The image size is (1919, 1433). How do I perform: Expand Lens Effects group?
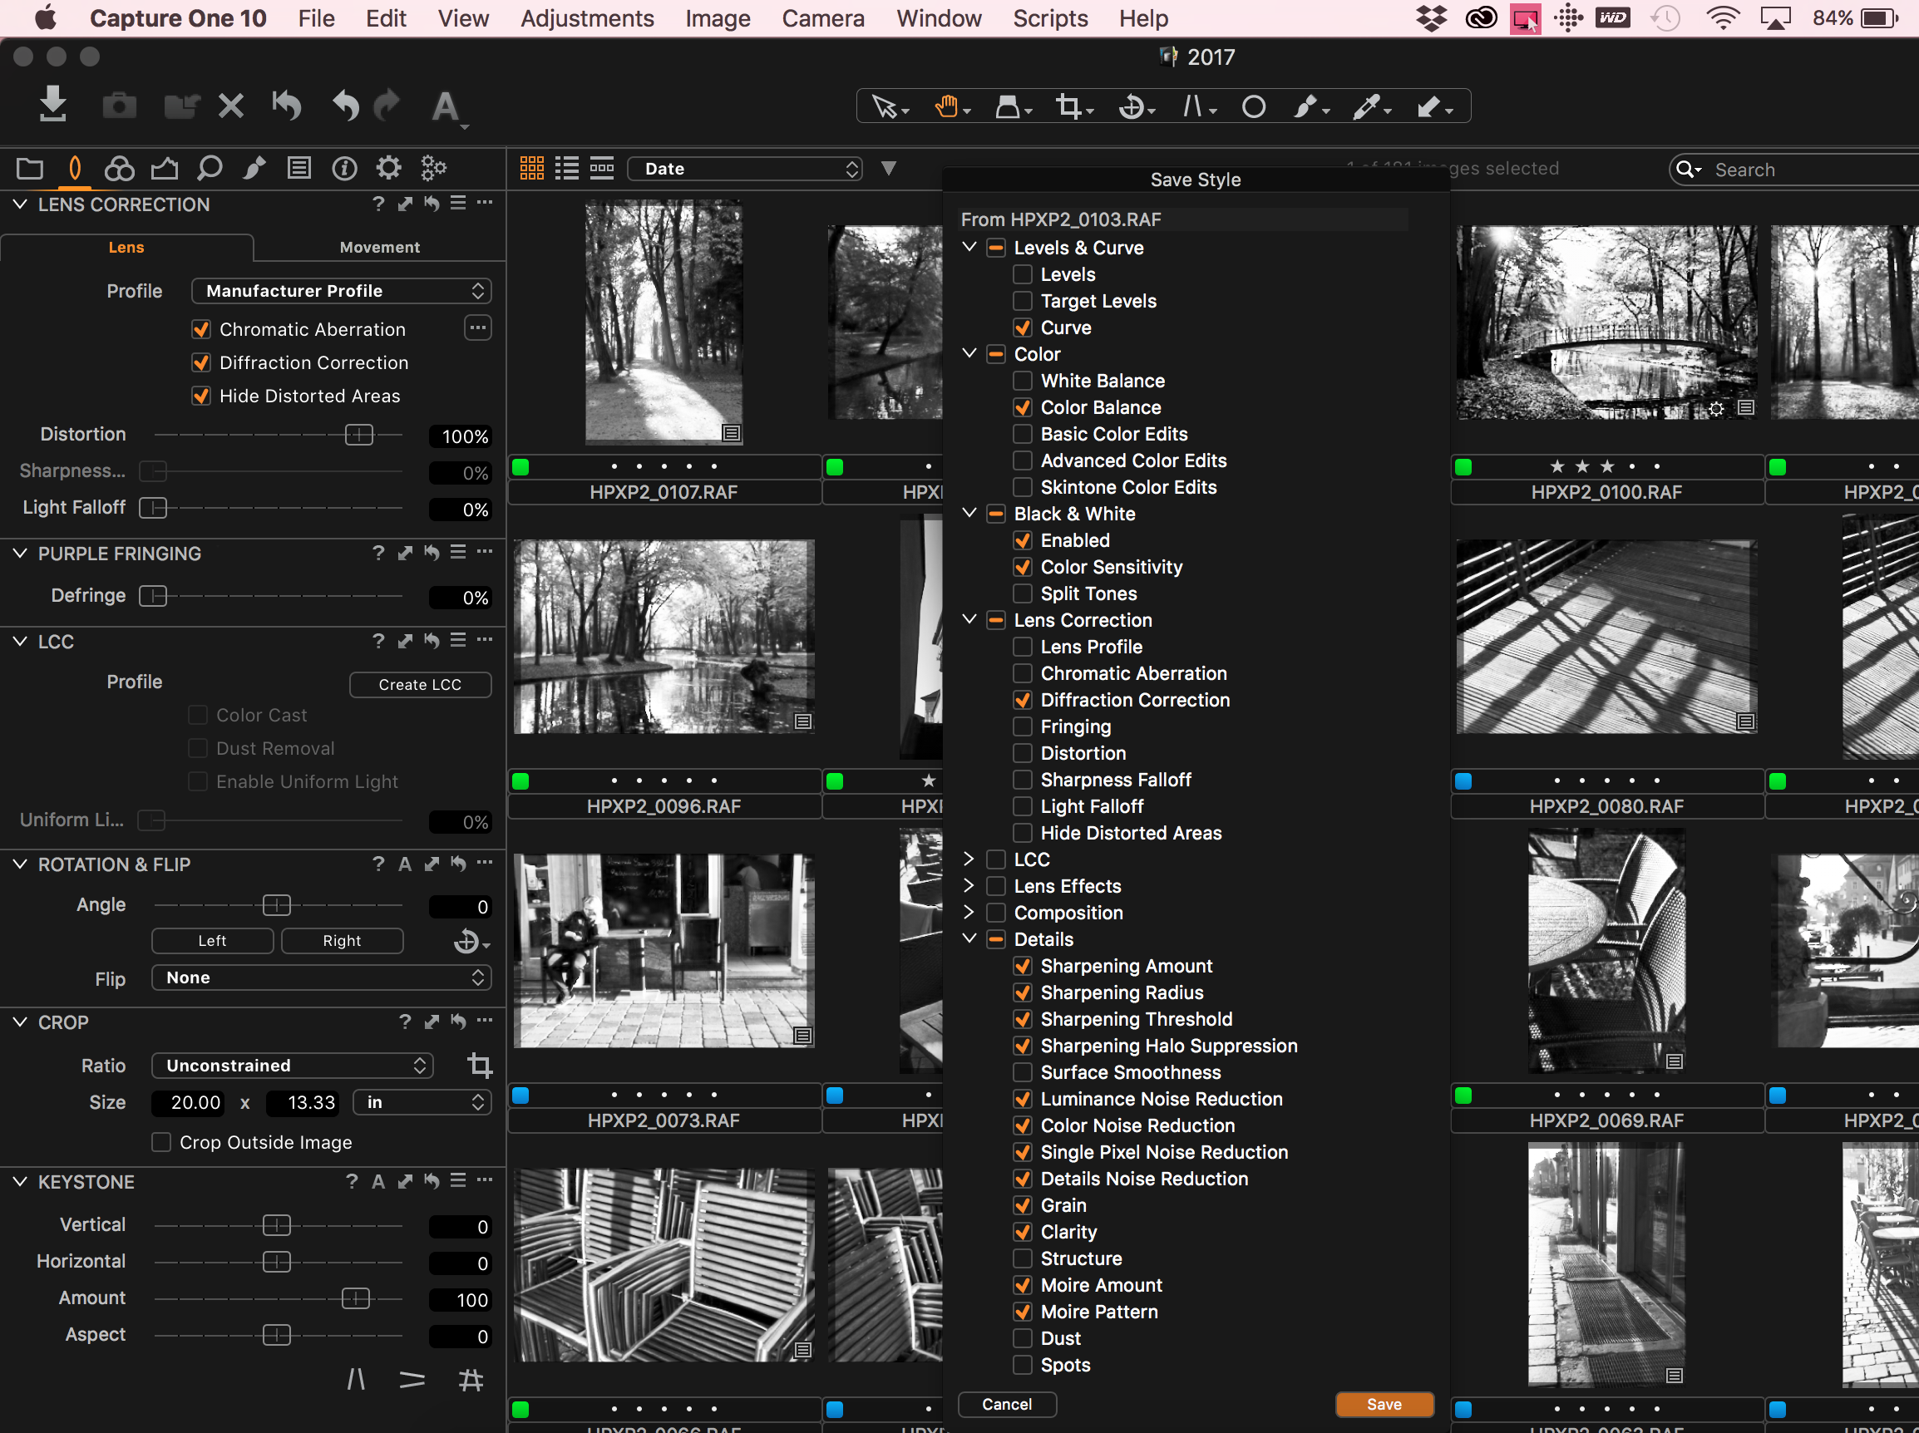pos(969,885)
